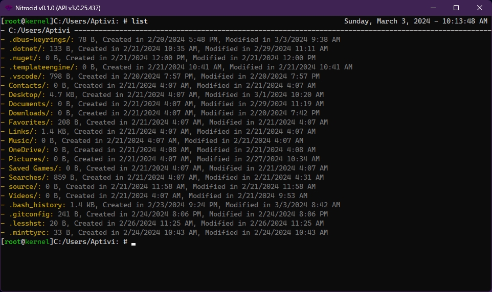Click the Desktop/ folder entry

[x=27, y=95]
